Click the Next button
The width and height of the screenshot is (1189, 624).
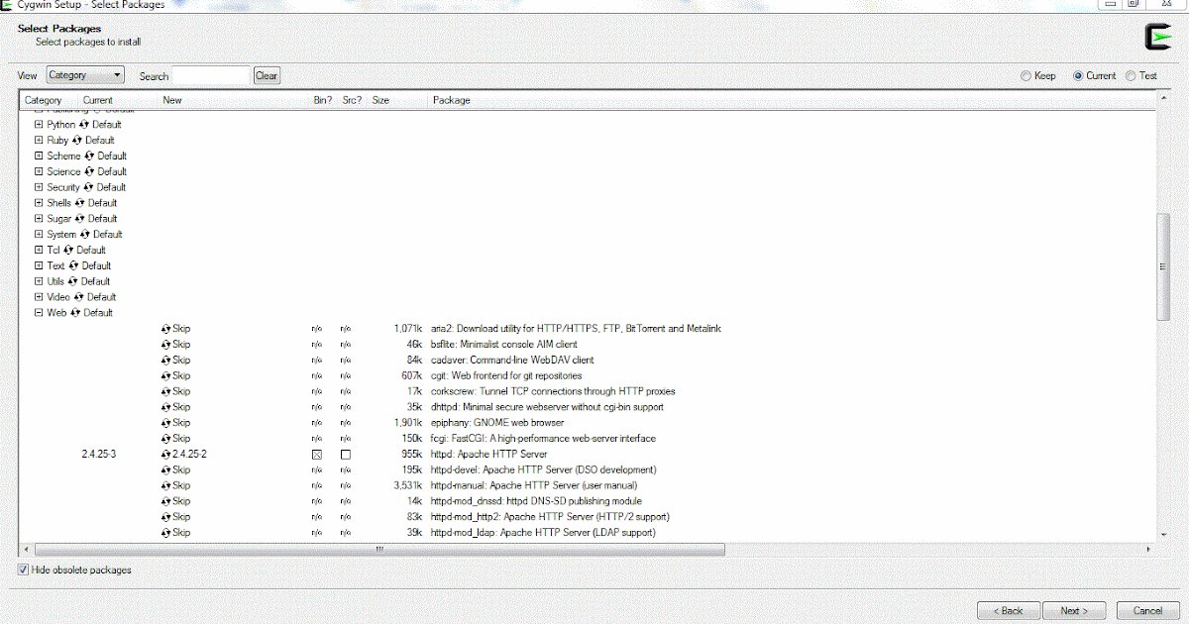1074,610
